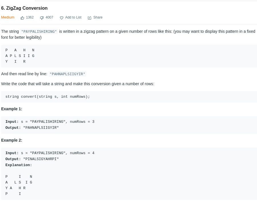Click the bold Explanation label
Screen dimensions: 257x206
pos(19,165)
